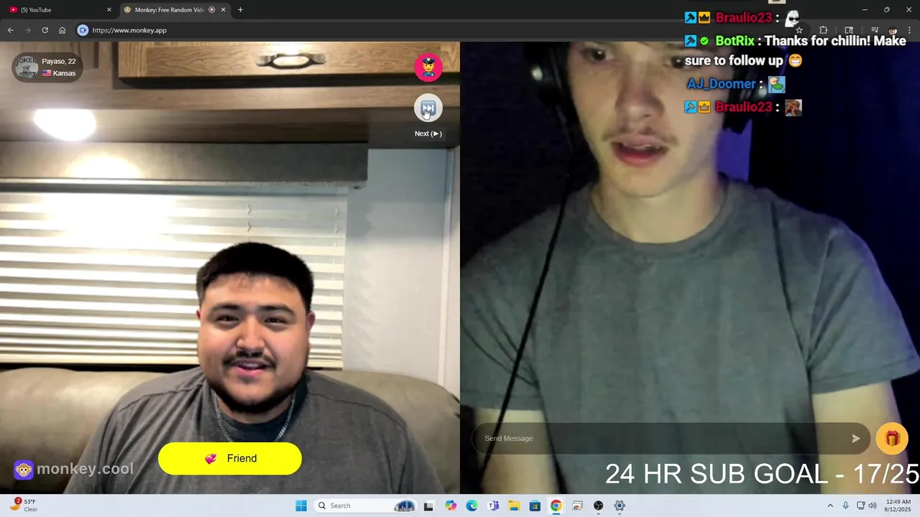Click the Payaso, 22 name label
This screenshot has height=517, width=920.
(59, 62)
